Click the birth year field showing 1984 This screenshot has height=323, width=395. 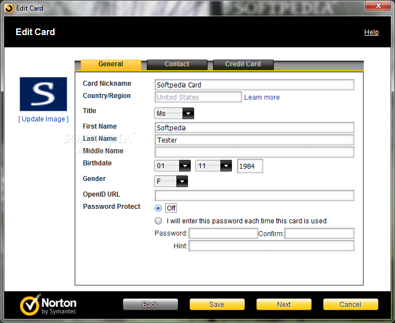pos(250,166)
